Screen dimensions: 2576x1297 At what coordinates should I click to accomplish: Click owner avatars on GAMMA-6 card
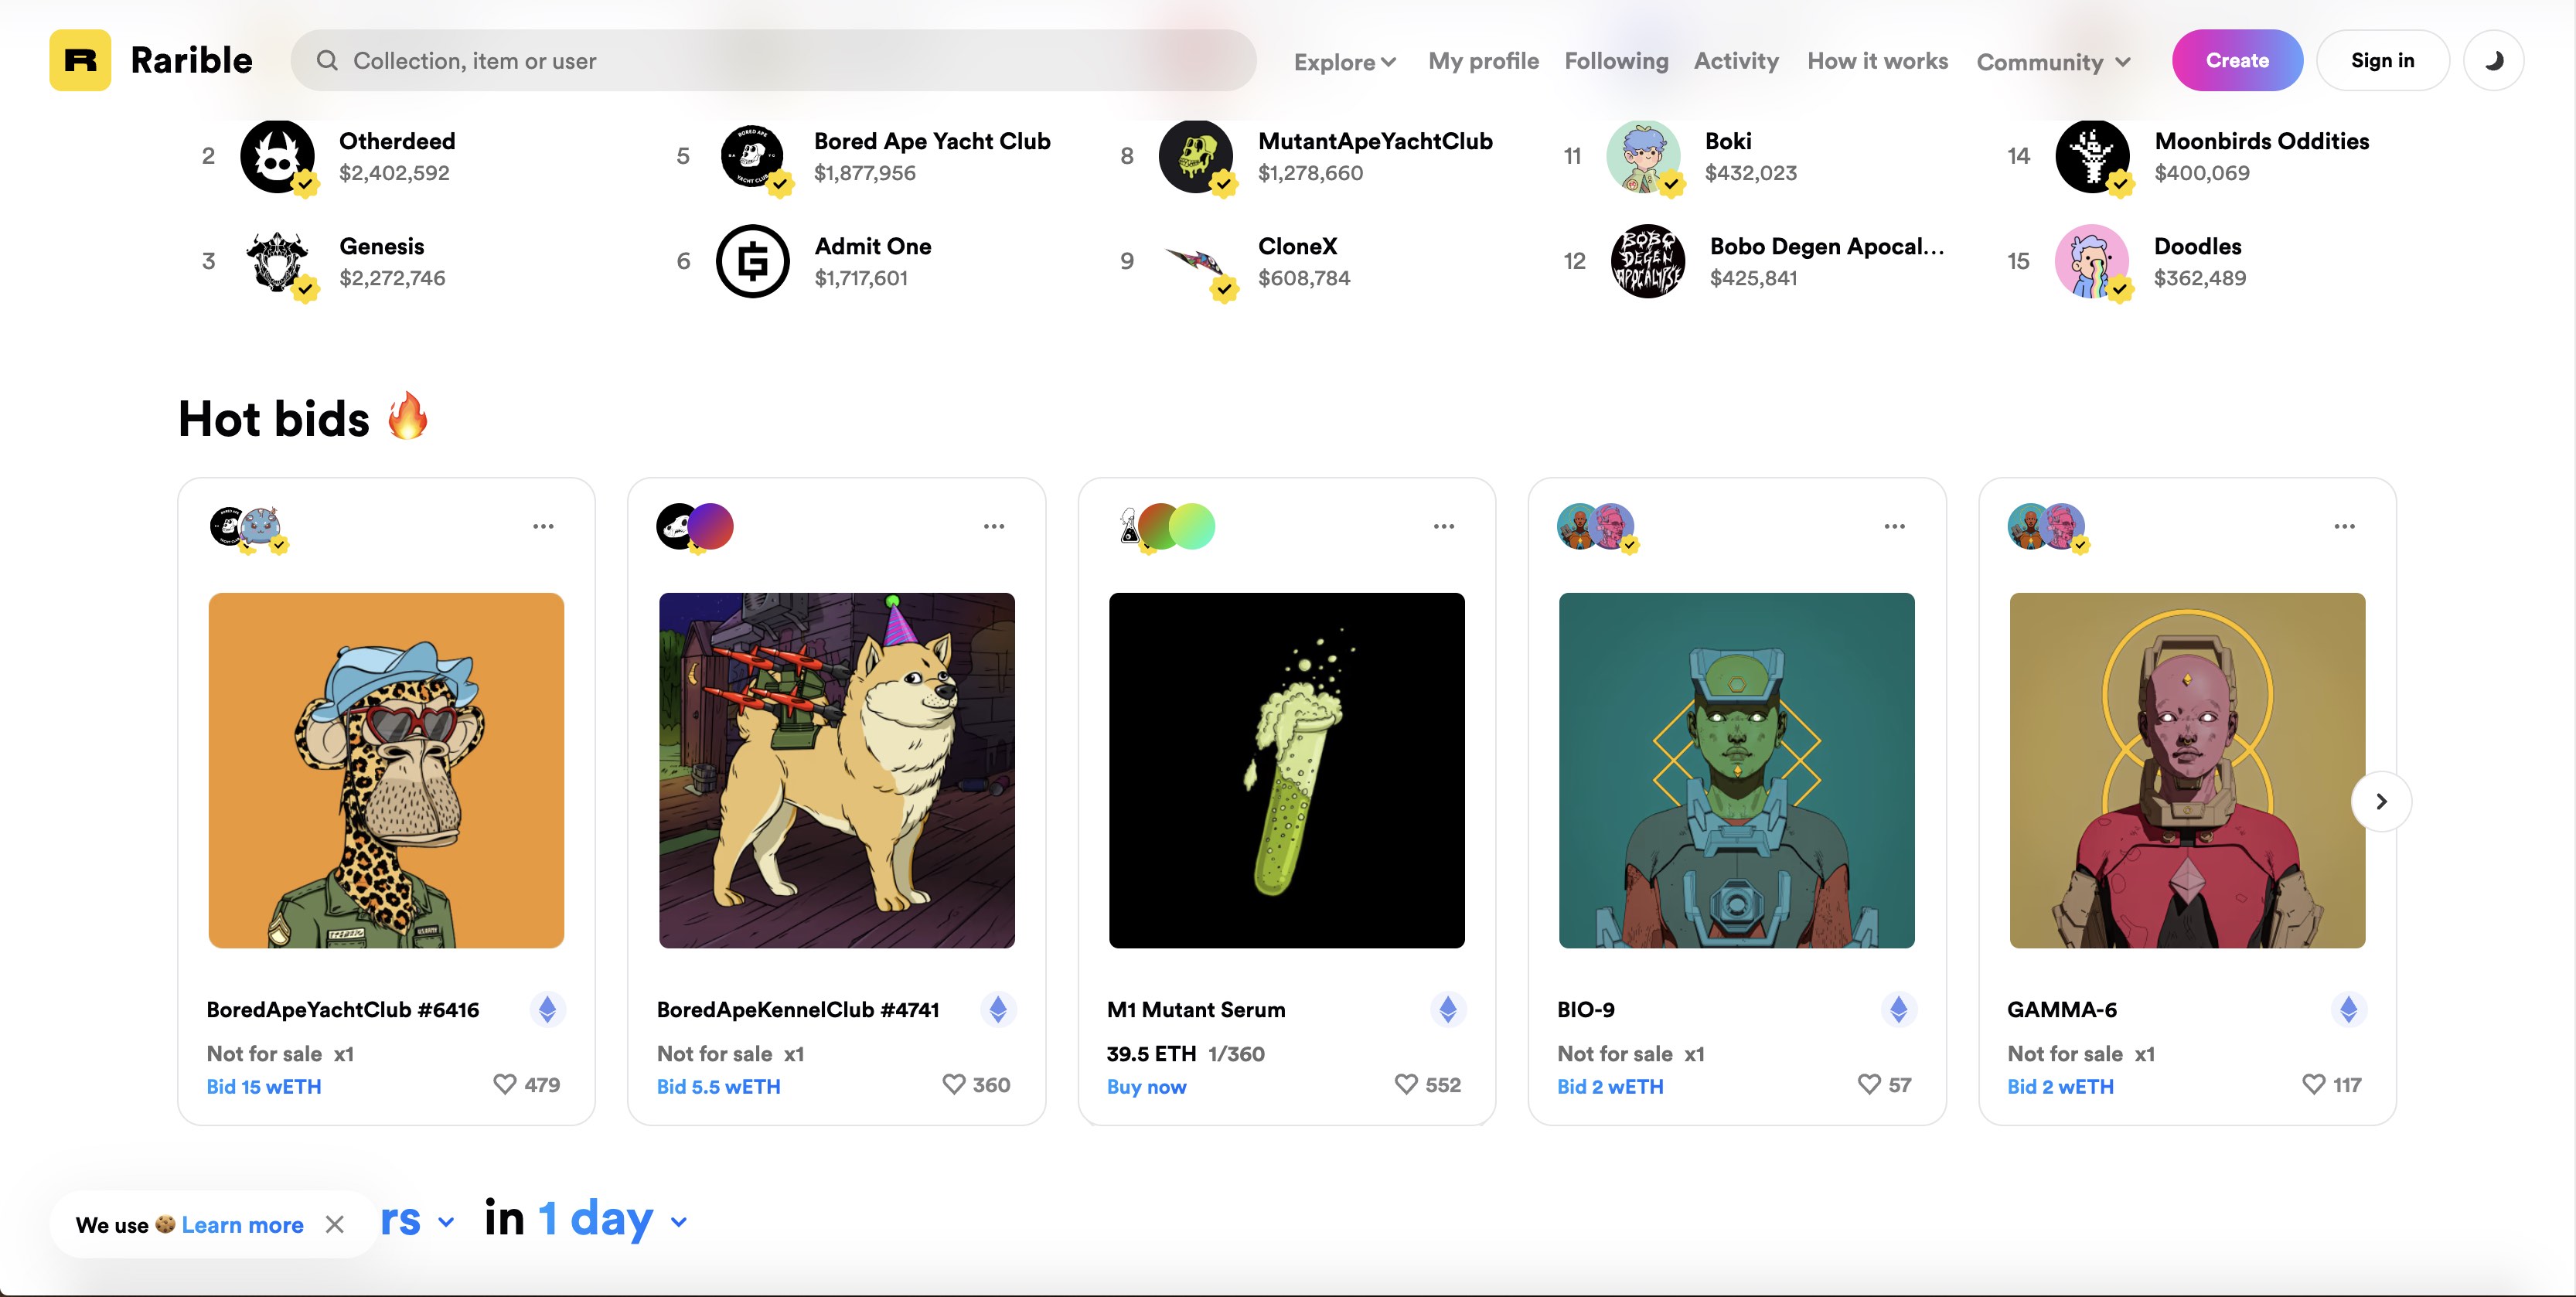(x=2048, y=527)
